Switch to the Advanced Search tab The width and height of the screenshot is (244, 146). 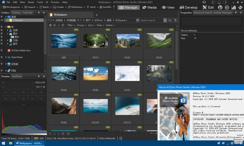pos(203,12)
